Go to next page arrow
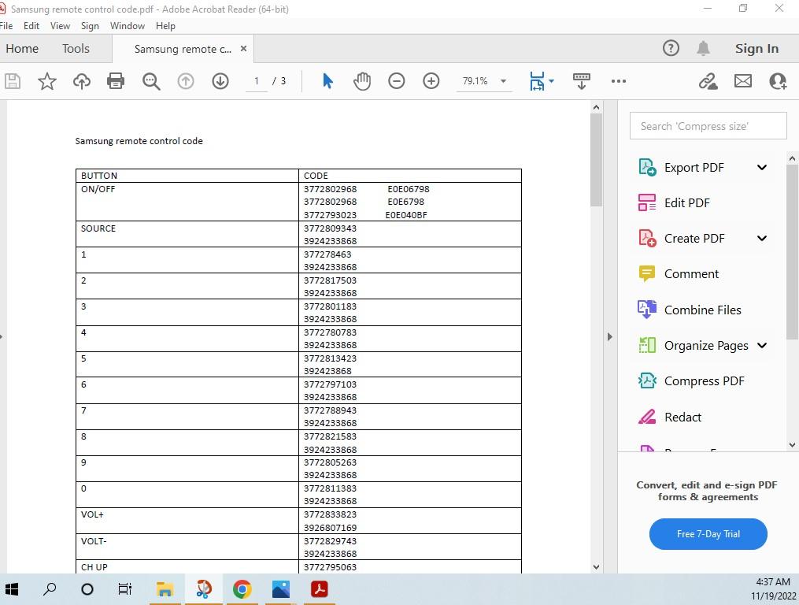This screenshot has height=605, width=799. point(220,81)
